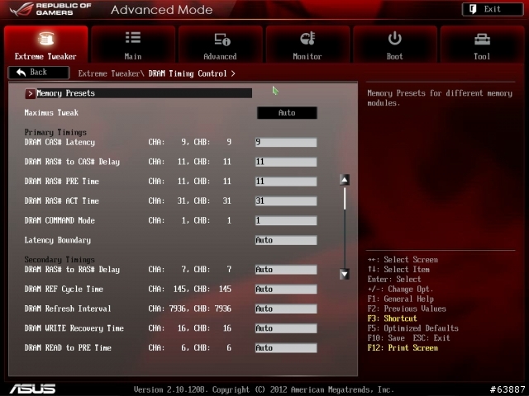Select DRAM Refresh Interval Auto field
Viewport: 529px width, 396px height.
coord(286,309)
